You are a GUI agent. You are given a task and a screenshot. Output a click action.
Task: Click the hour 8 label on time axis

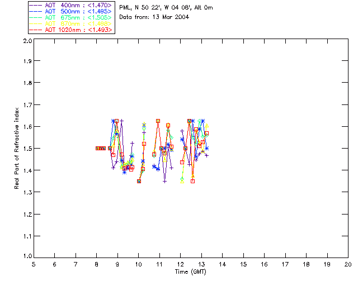[x=97, y=264]
